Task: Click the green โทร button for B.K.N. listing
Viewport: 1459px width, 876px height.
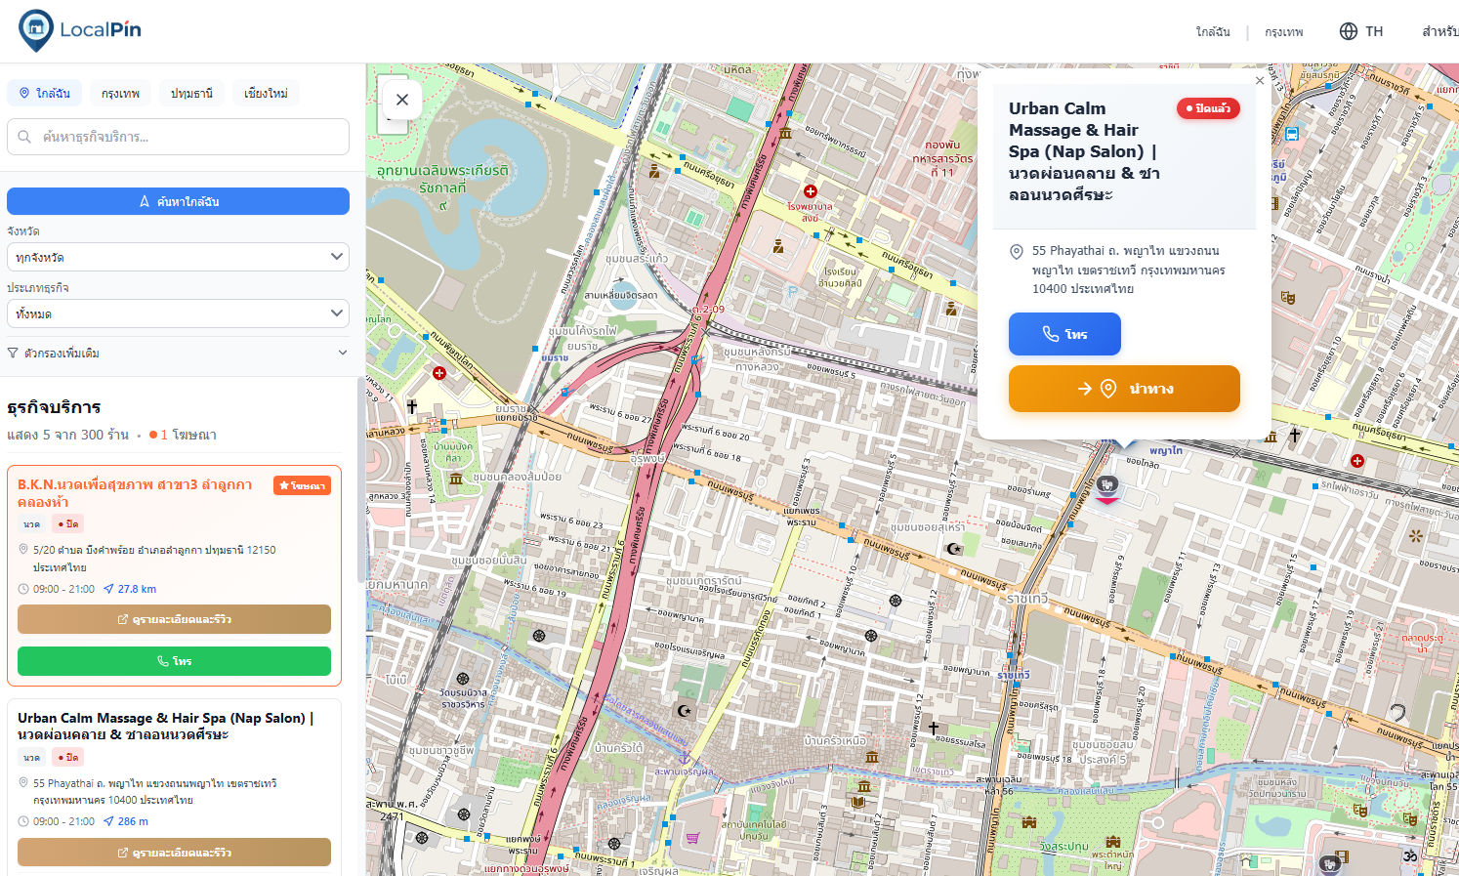Action: click(x=174, y=661)
